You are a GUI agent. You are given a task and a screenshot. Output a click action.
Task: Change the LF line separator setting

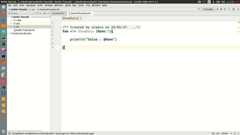pos(218,133)
